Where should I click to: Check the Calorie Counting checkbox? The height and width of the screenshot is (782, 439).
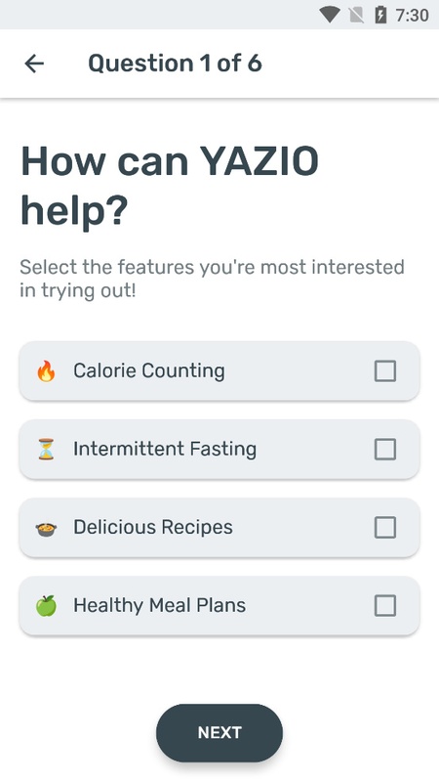[x=385, y=371]
